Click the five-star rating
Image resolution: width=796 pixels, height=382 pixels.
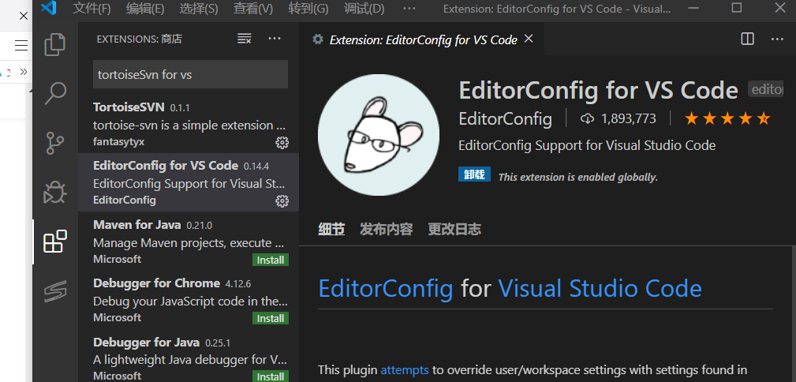727,119
